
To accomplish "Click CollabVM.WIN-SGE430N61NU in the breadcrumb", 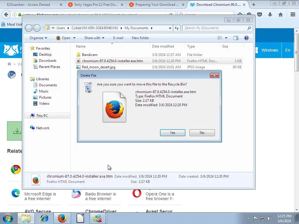I will (x=95, y=28).
